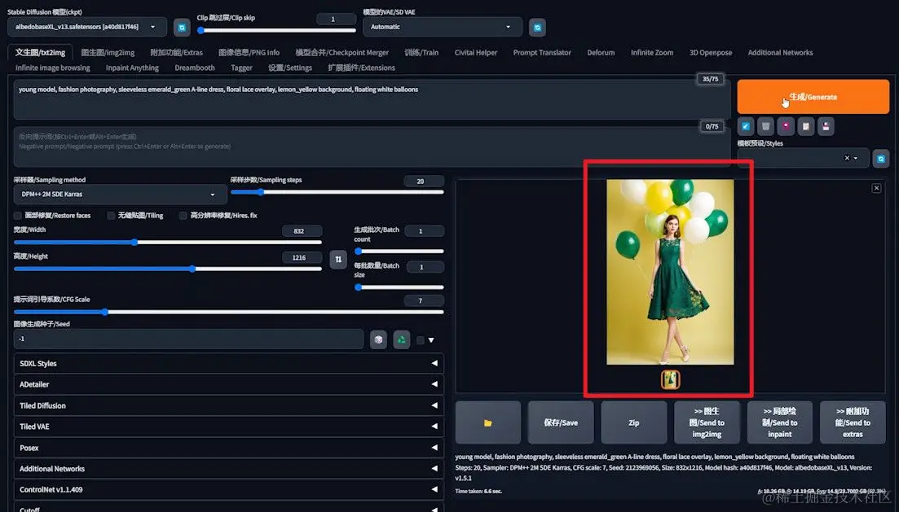
Task: Send the image to img2img
Action: (x=707, y=422)
